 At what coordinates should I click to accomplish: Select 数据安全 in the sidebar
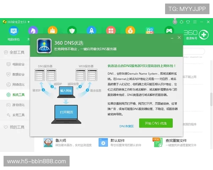15,74
